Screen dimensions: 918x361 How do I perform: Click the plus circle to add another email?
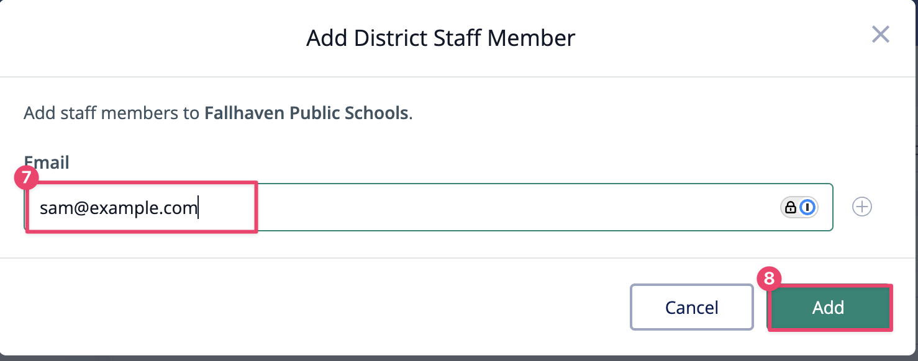pos(862,207)
